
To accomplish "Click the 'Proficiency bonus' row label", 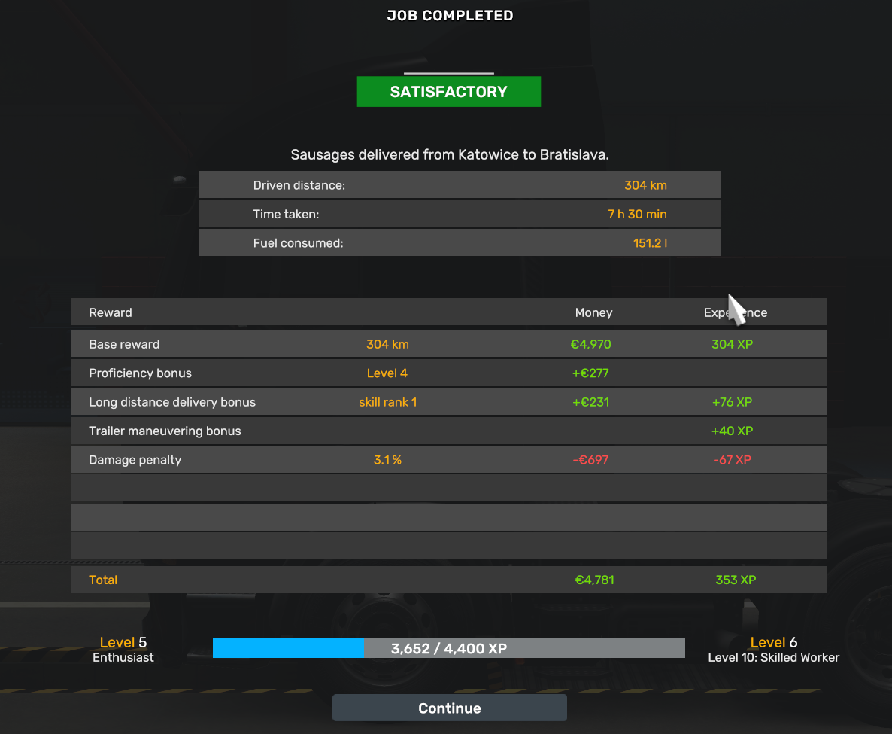I will click(140, 373).
